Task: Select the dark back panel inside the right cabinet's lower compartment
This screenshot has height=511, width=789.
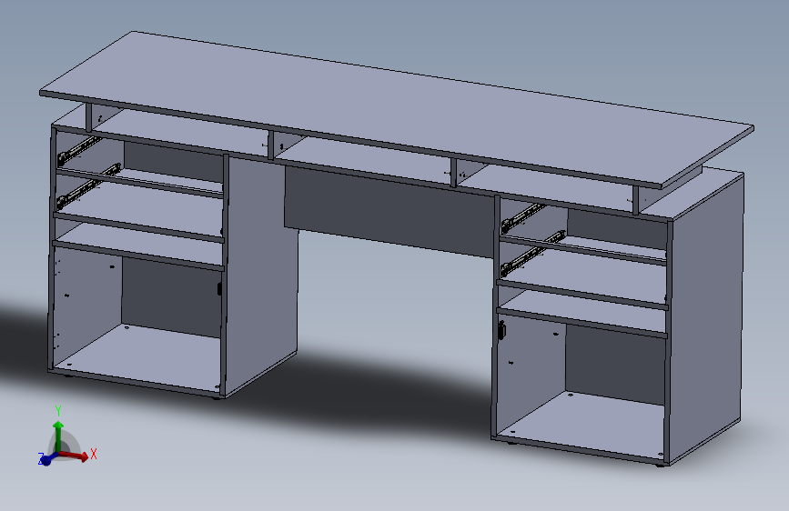Action: click(616, 363)
